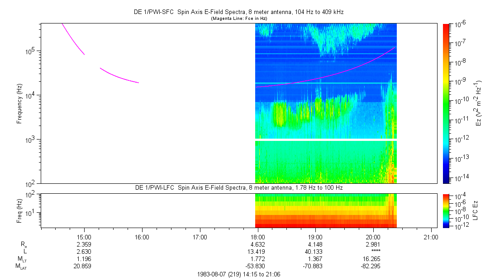Viewport: 490px width, 280px height.
Task: Click the Ez spectral density colorbar
Action: point(446,103)
